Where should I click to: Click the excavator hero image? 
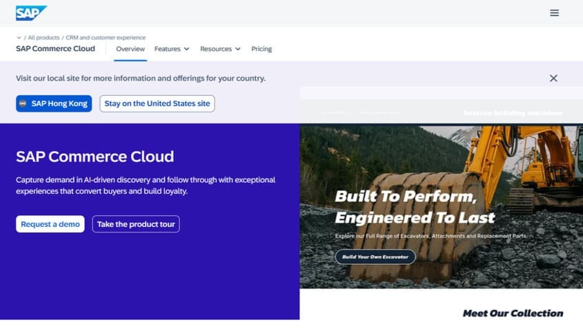(x=442, y=206)
